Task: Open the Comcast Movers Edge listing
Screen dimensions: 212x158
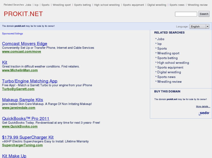Action: click(24, 43)
